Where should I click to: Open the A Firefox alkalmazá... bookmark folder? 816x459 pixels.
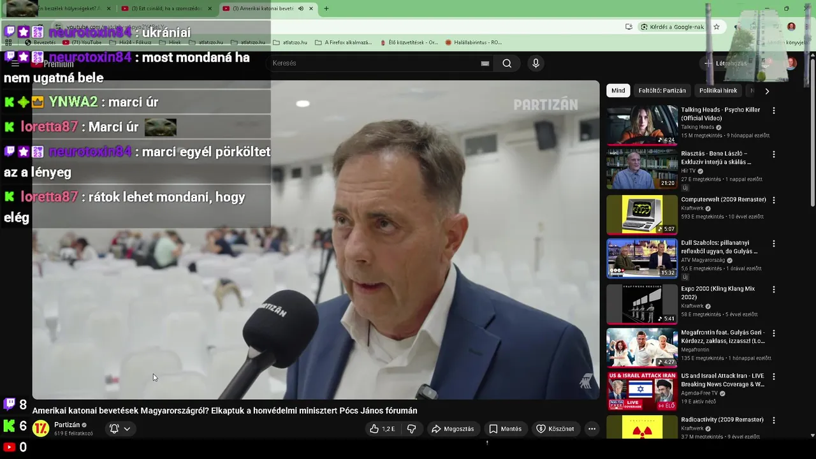(344, 42)
